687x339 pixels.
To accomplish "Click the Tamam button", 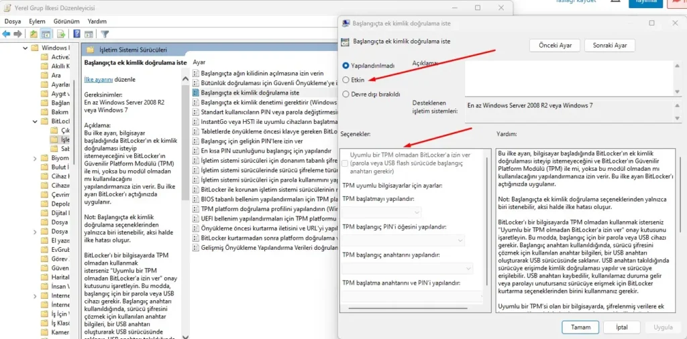I will pyautogui.click(x=580, y=328).
